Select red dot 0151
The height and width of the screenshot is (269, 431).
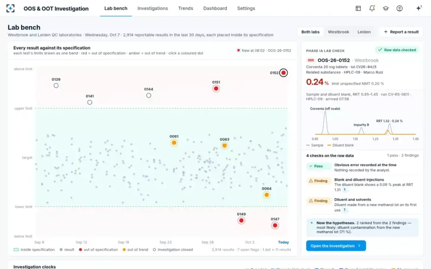(x=216, y=88)
